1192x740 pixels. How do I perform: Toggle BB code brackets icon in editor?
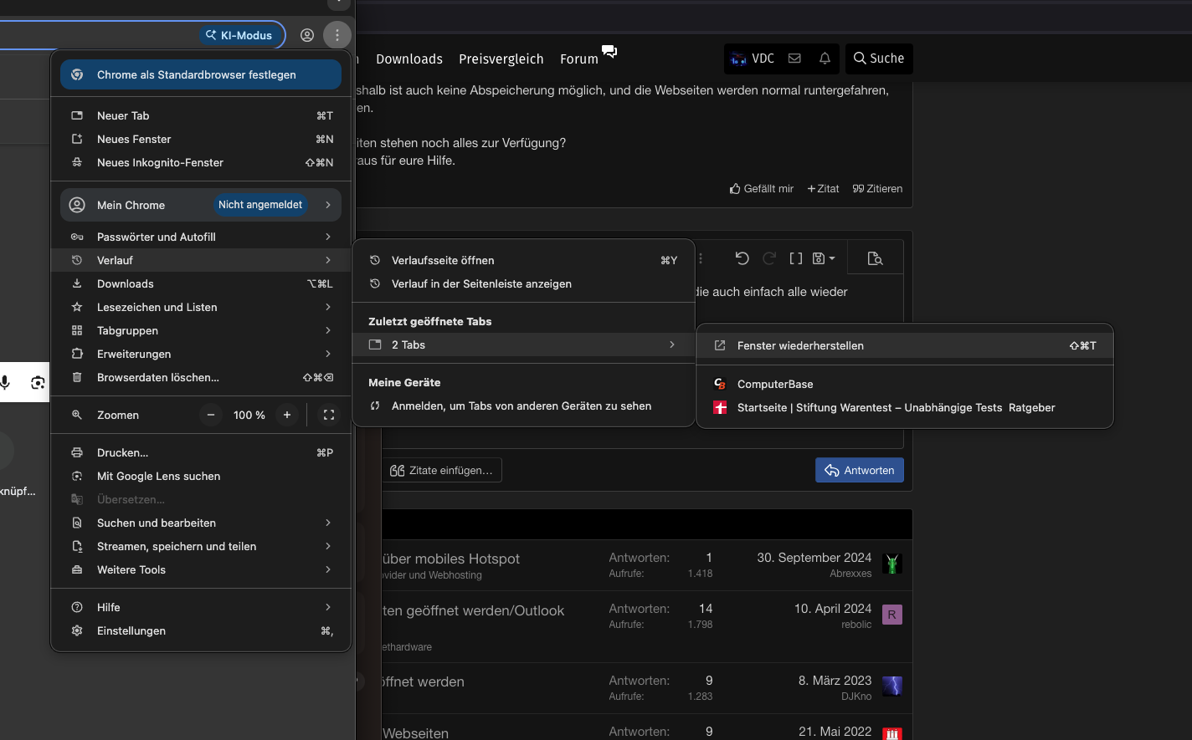[796, 258]
